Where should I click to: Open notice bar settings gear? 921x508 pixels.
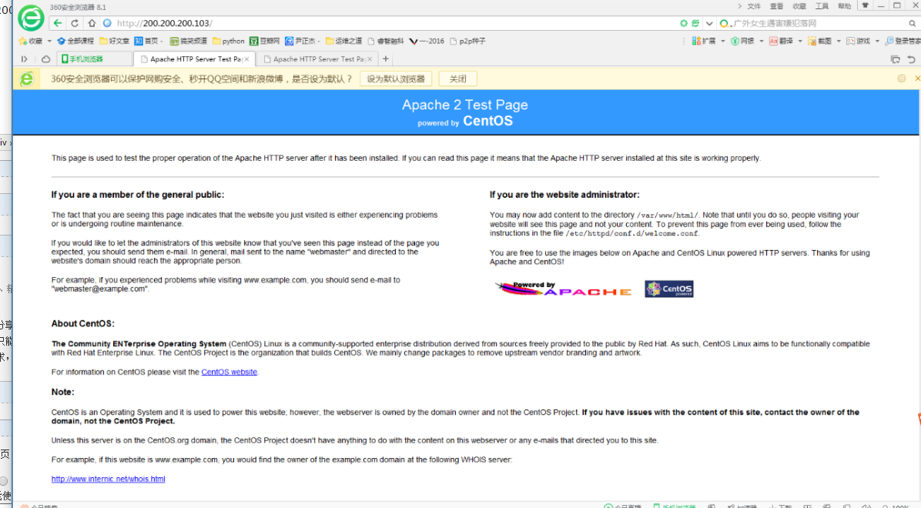click(x=902, y=78)
